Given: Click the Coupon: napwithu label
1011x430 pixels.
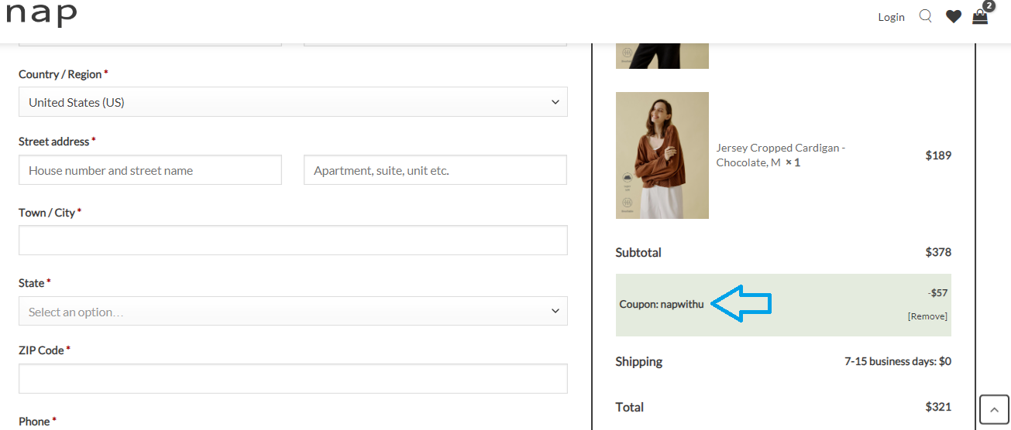Looking at the screenshot, I should click(662, 305).
